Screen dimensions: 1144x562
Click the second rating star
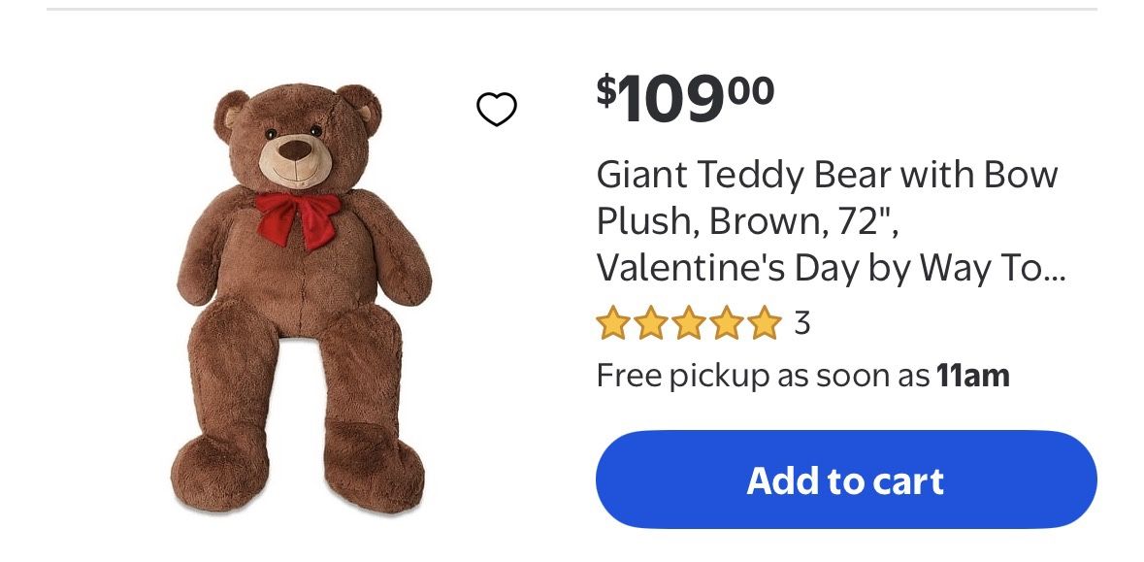[x=651, y=323]
